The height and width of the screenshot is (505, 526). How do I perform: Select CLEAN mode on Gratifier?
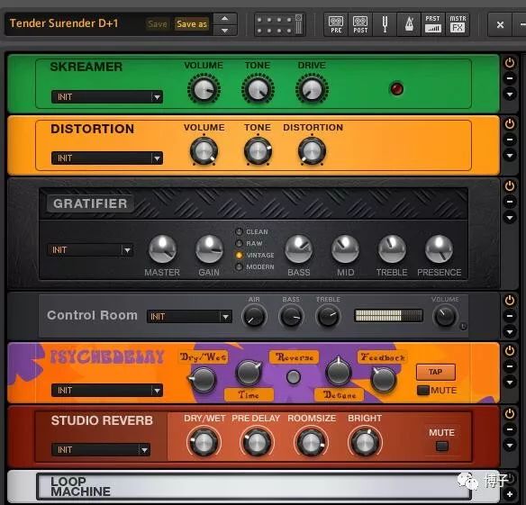[239, 231]
